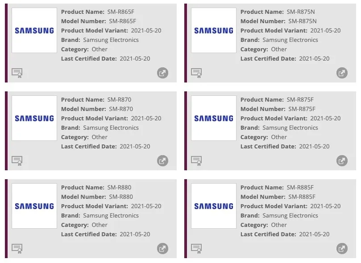The width and height of the screenshot is (361, 263).
Task: Open external link for SM-R885F card
Action: tap(342, 249)
